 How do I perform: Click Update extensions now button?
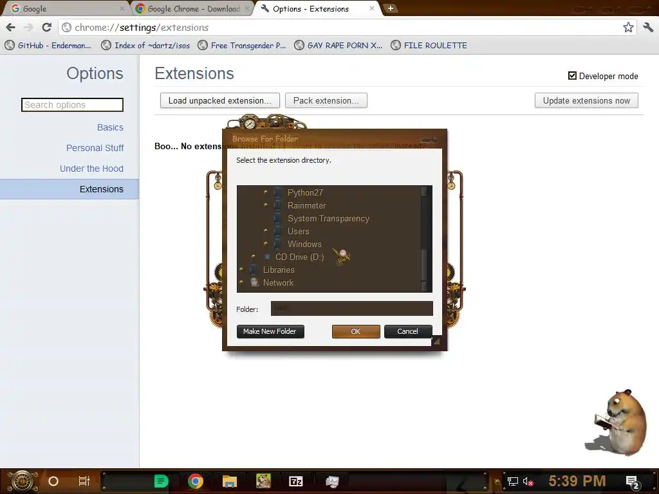tap(586, 100)
